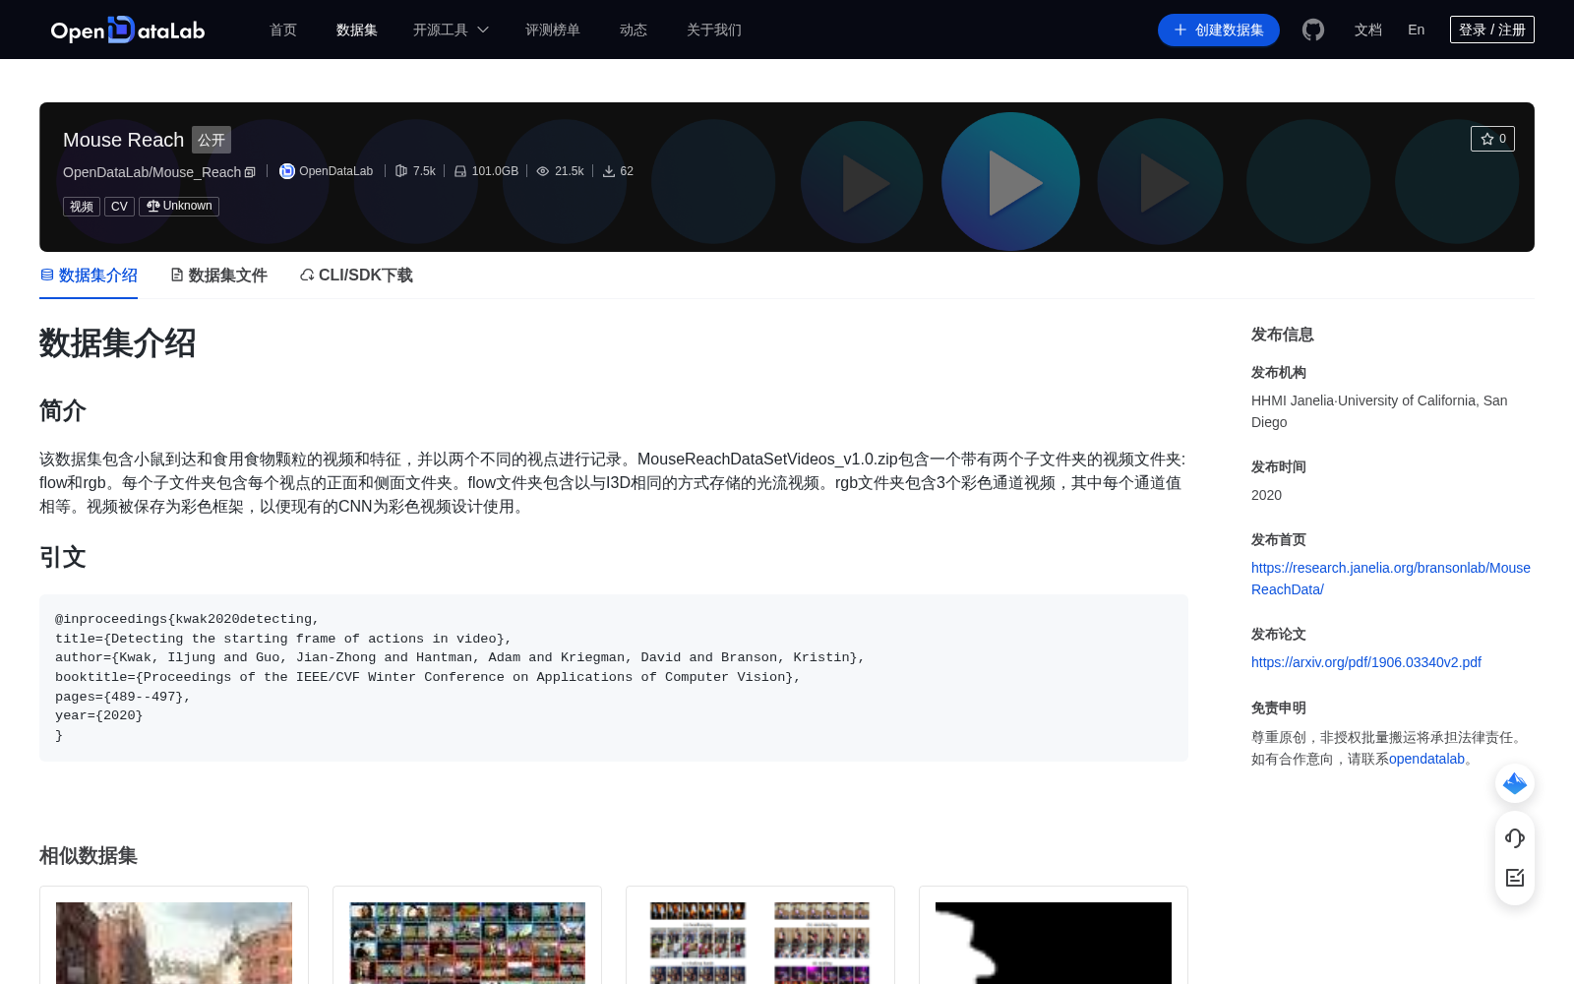The height and width of the screenshot is (984, 1574).
Task: Click the BibTeX citation code block
Action: pyautogui.click(x=614, y=678)
